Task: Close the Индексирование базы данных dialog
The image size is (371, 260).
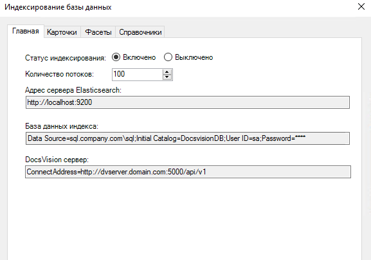Action: (x=361, y=6)
